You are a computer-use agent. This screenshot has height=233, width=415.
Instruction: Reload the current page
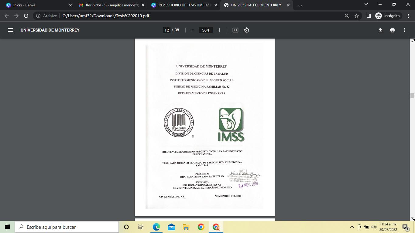pyautogui.click(x=26, y=16)
